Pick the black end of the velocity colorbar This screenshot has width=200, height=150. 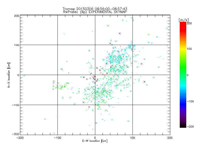183,126
